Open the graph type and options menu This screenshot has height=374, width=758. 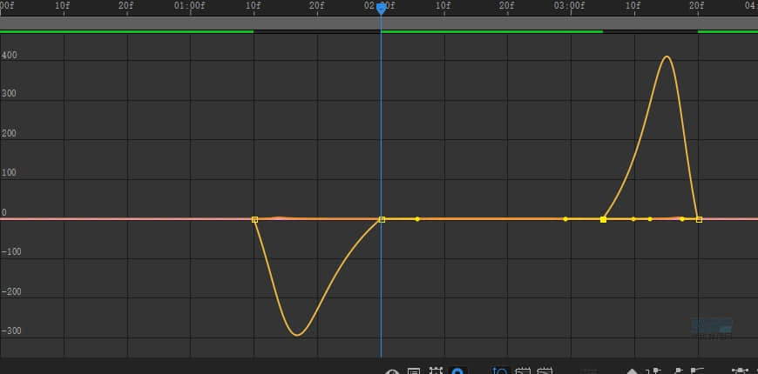(414, 371)
